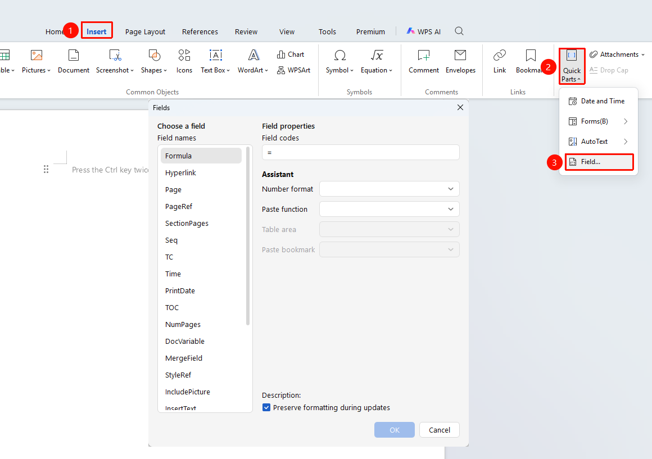Toggle Preserve formatting during updates checkbox
The width and height of the screenshot is (652, 459).
[266, 407]
